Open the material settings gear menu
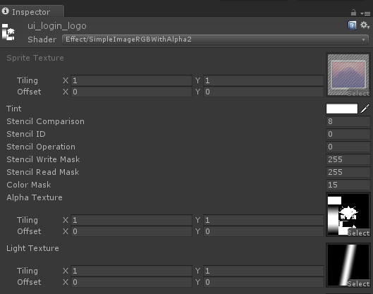 coord(365,25)
